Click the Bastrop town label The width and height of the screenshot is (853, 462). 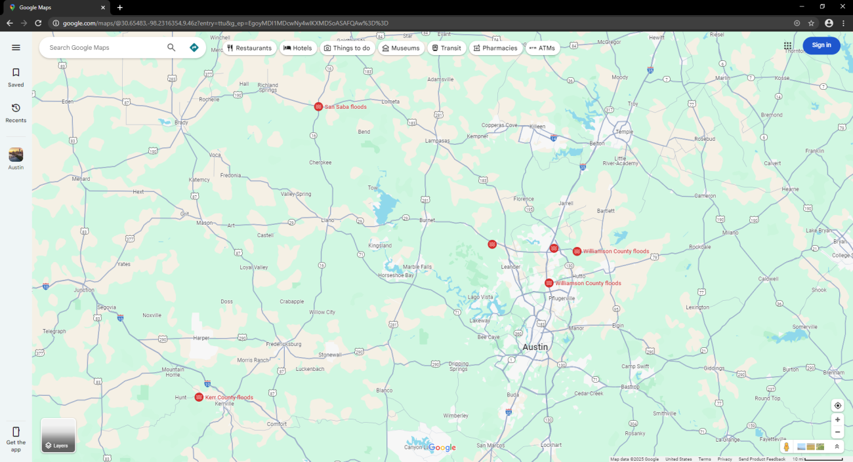click(630, 387)
